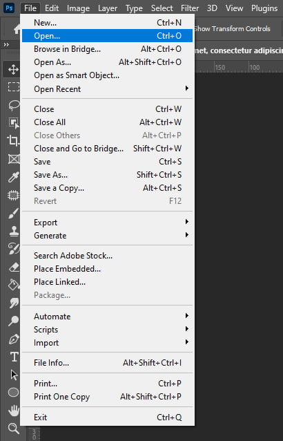Choose Close and Go to Bridge...
The width and height of the screenshot is (283, 441).
point(107,148)
